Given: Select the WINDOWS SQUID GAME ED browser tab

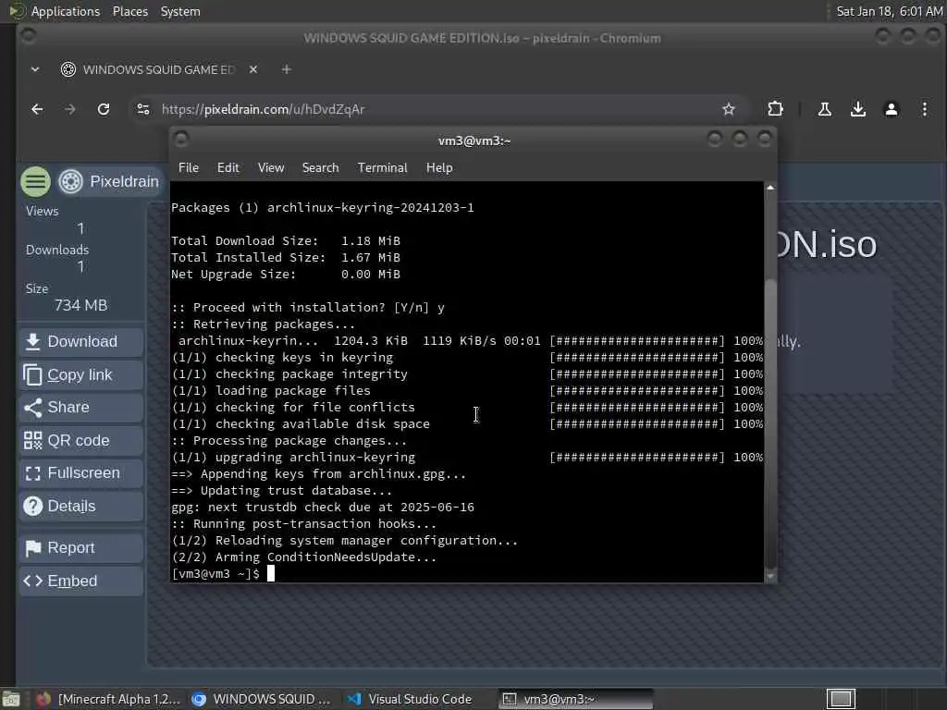Looking at the screenshot, I should click(158, 69).
